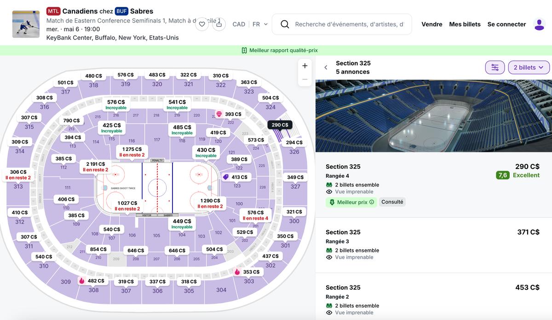Click the Vendre link

(432, 24)
